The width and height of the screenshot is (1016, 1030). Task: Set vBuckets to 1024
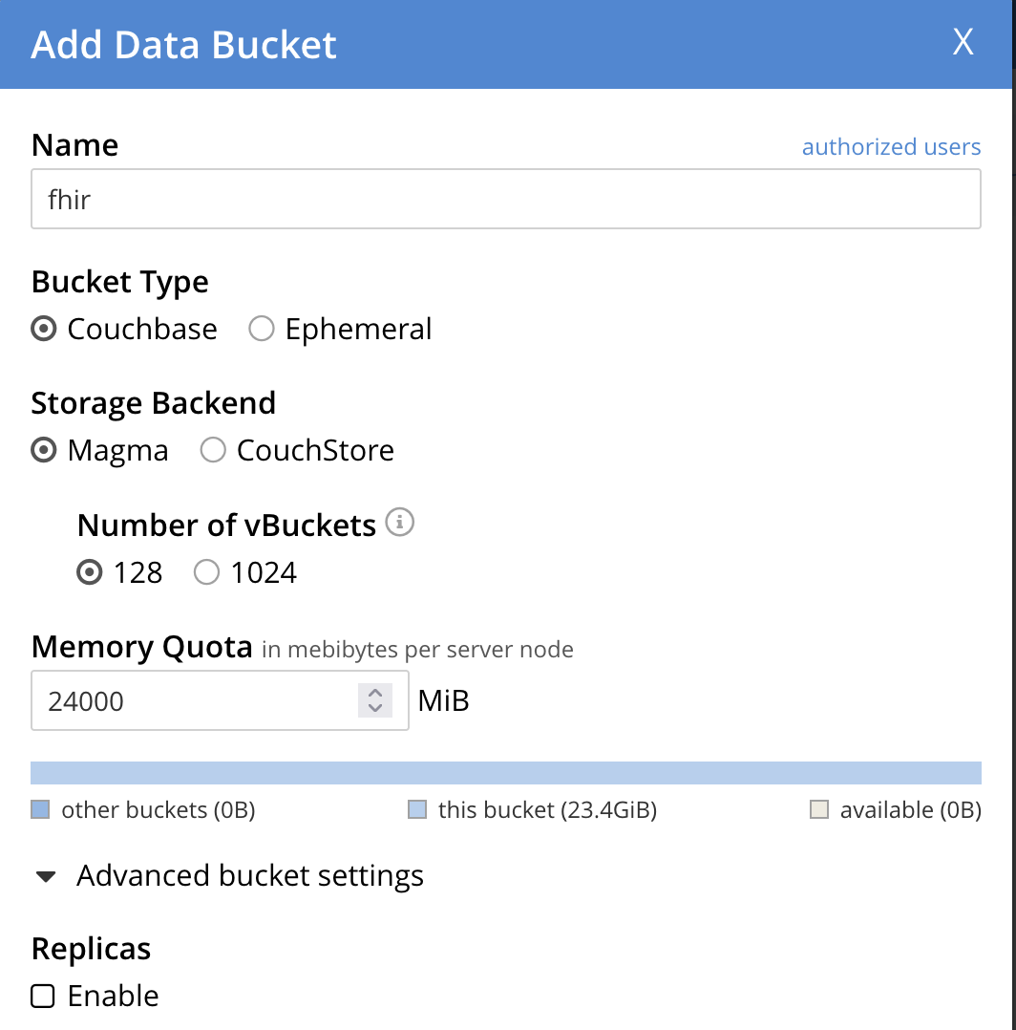(207, 572)
